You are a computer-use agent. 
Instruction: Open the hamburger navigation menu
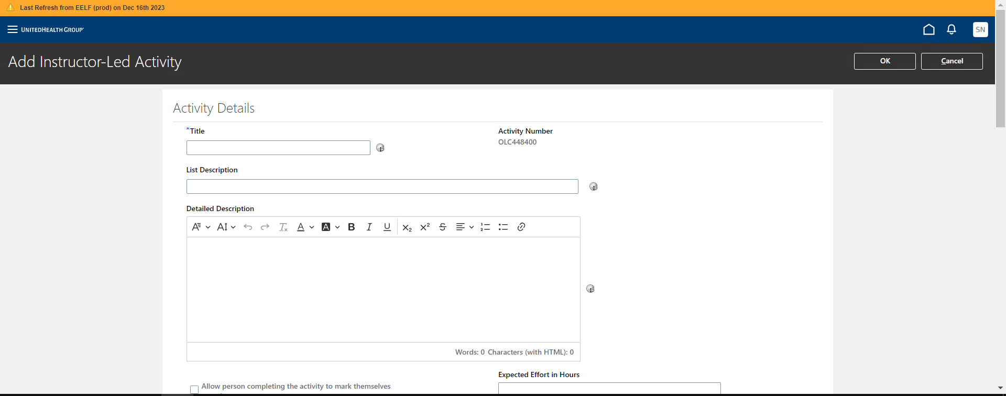(13, 29)
